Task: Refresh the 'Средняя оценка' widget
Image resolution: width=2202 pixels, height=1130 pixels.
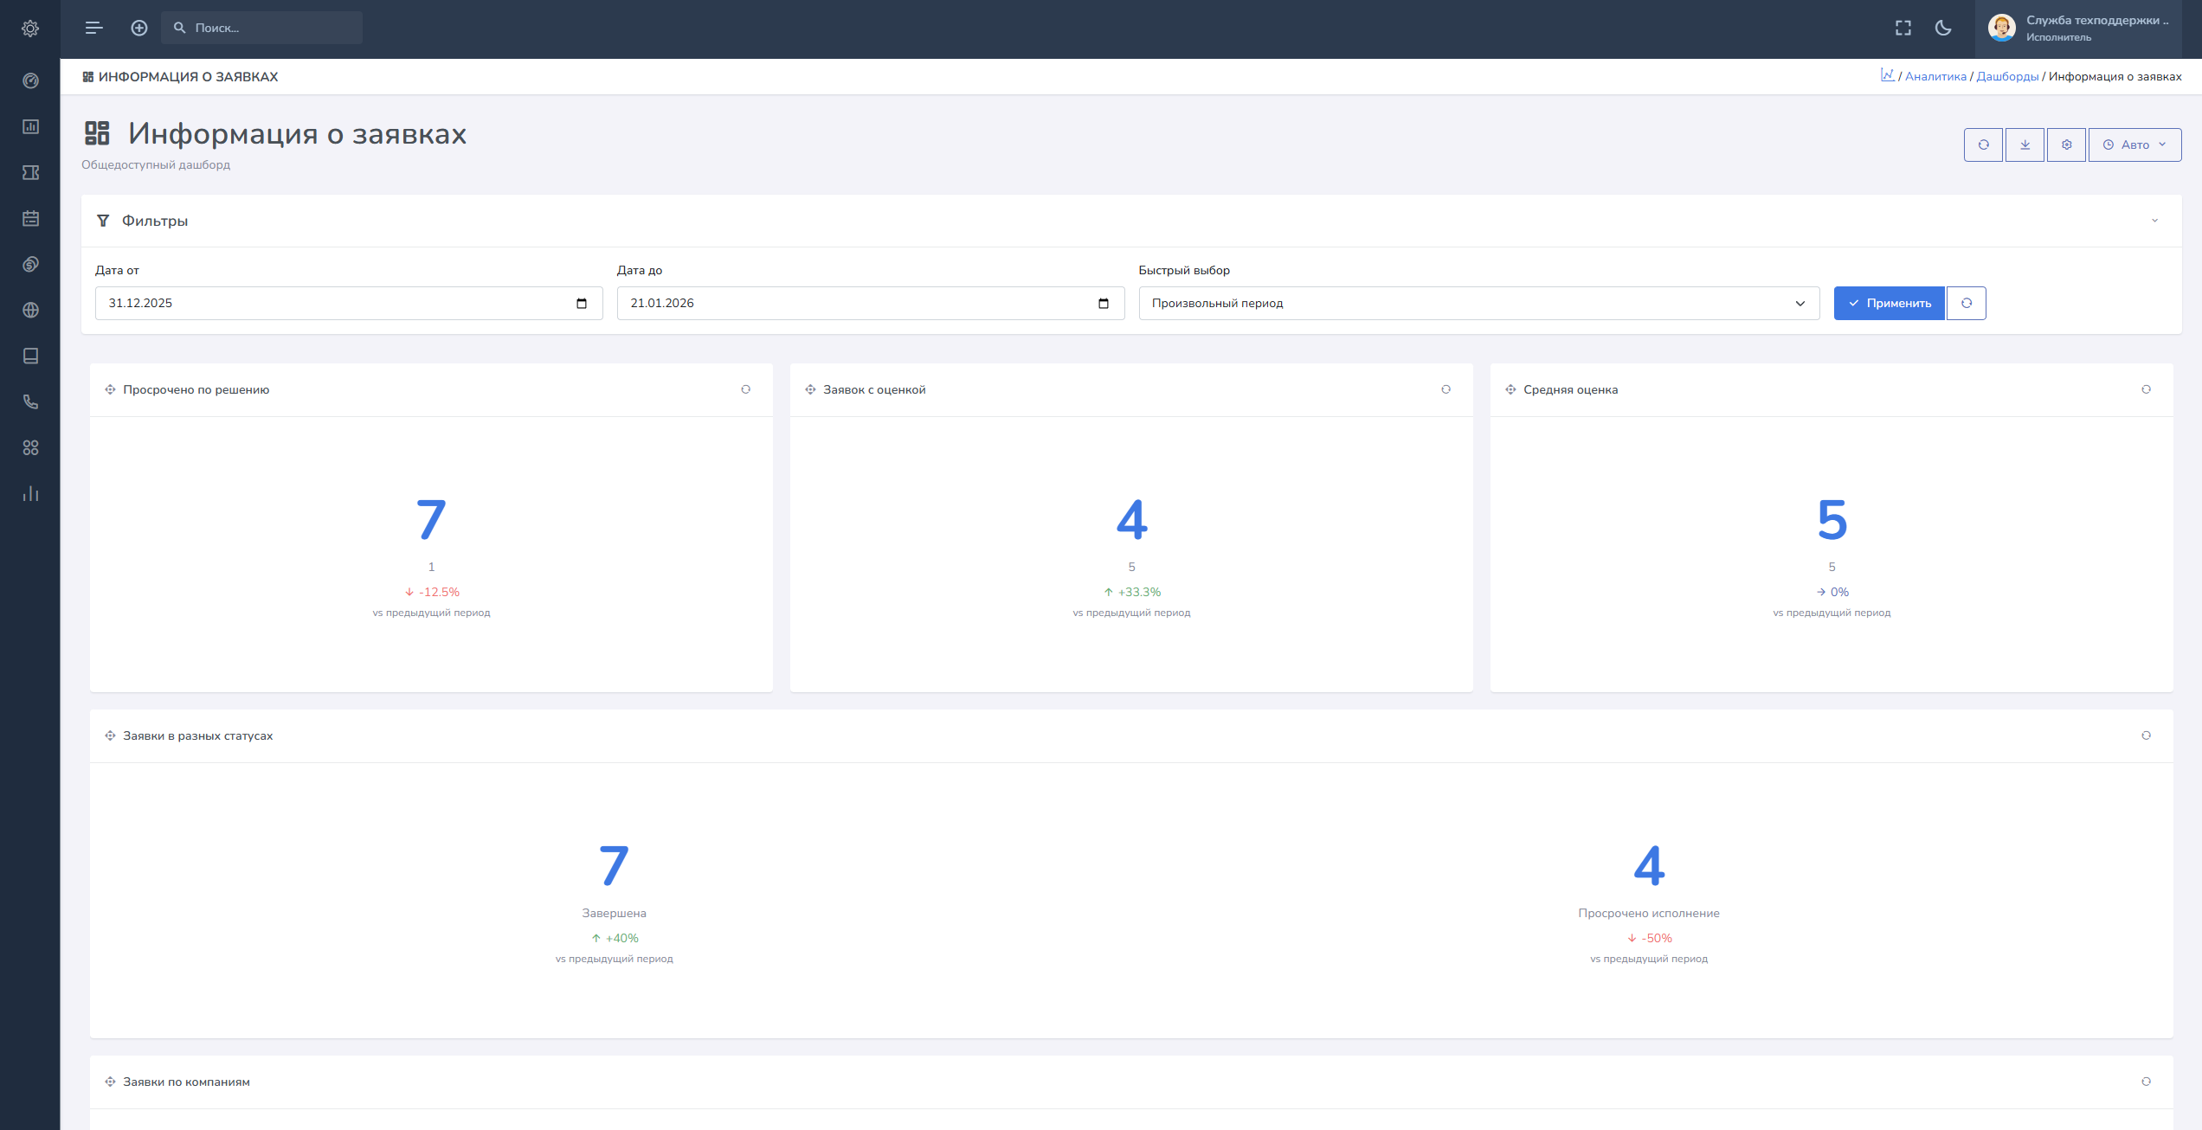Action: 2146,389
